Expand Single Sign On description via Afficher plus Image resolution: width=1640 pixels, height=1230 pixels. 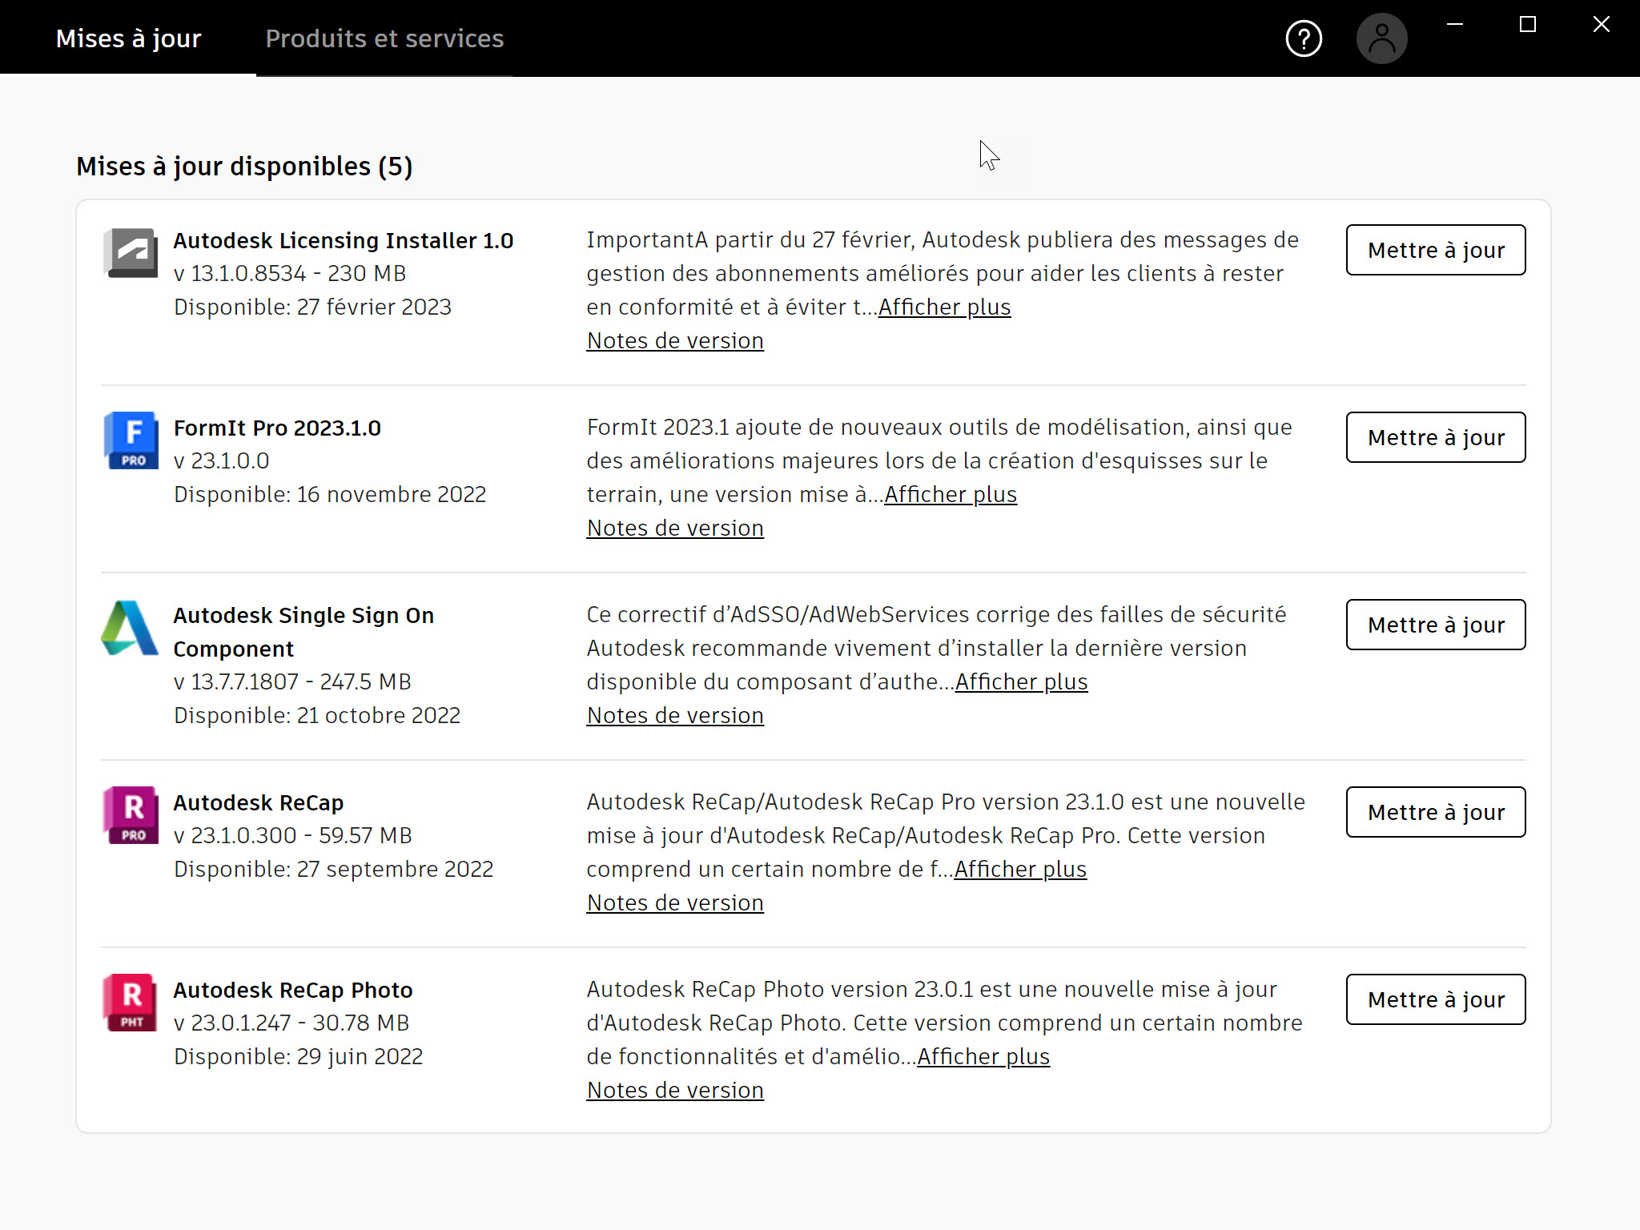pos(1020,681)
